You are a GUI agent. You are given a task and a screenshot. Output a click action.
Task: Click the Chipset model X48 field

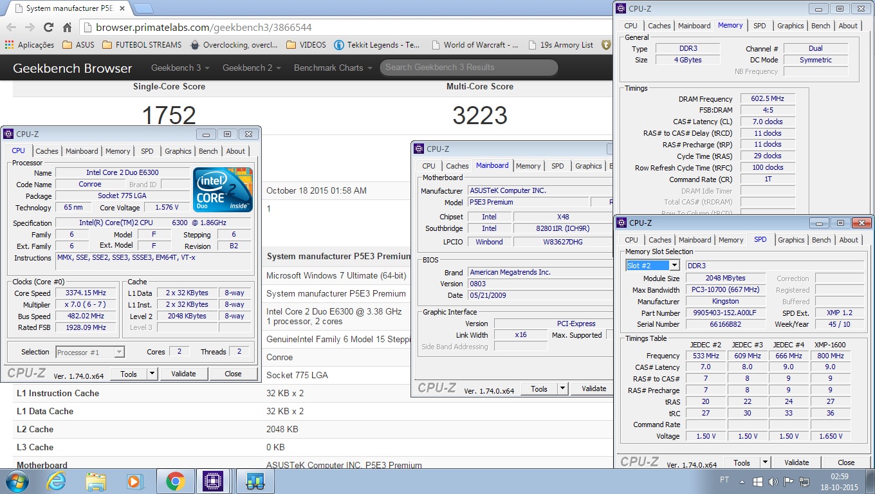click(563, 217)
